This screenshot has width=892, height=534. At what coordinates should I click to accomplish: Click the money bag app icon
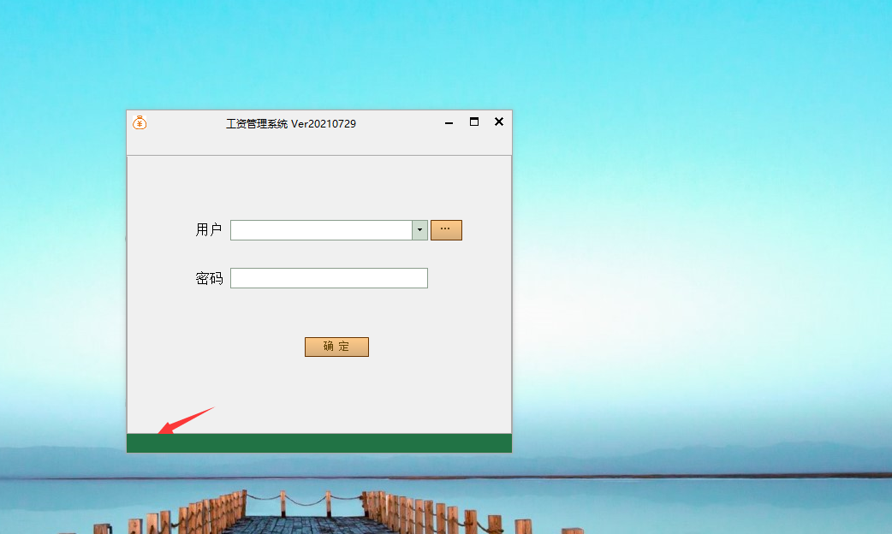point(140,123)
